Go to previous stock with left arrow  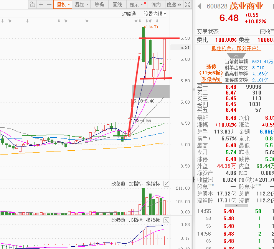click(x=199, y=7)
